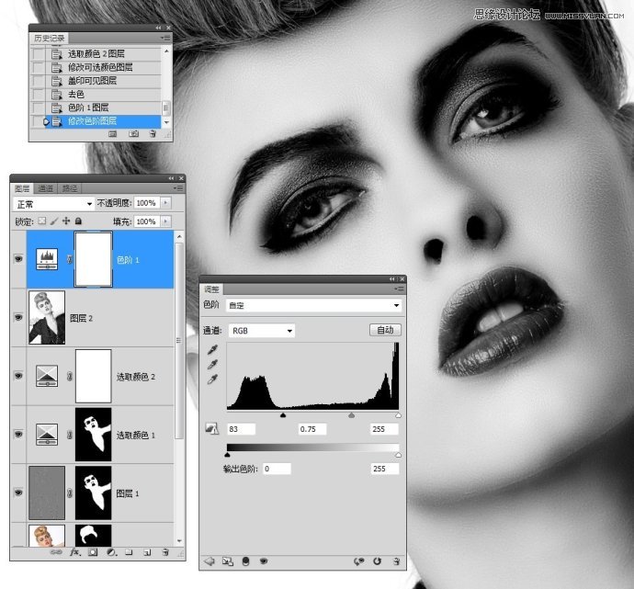The width and height of the screenshot is (634, 589).
Task: Hide the 色阶 1 layer
Action: 17,260
